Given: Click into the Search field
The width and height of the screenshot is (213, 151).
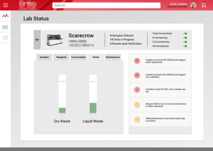Looking at the screenshot, I should (106, 5).
